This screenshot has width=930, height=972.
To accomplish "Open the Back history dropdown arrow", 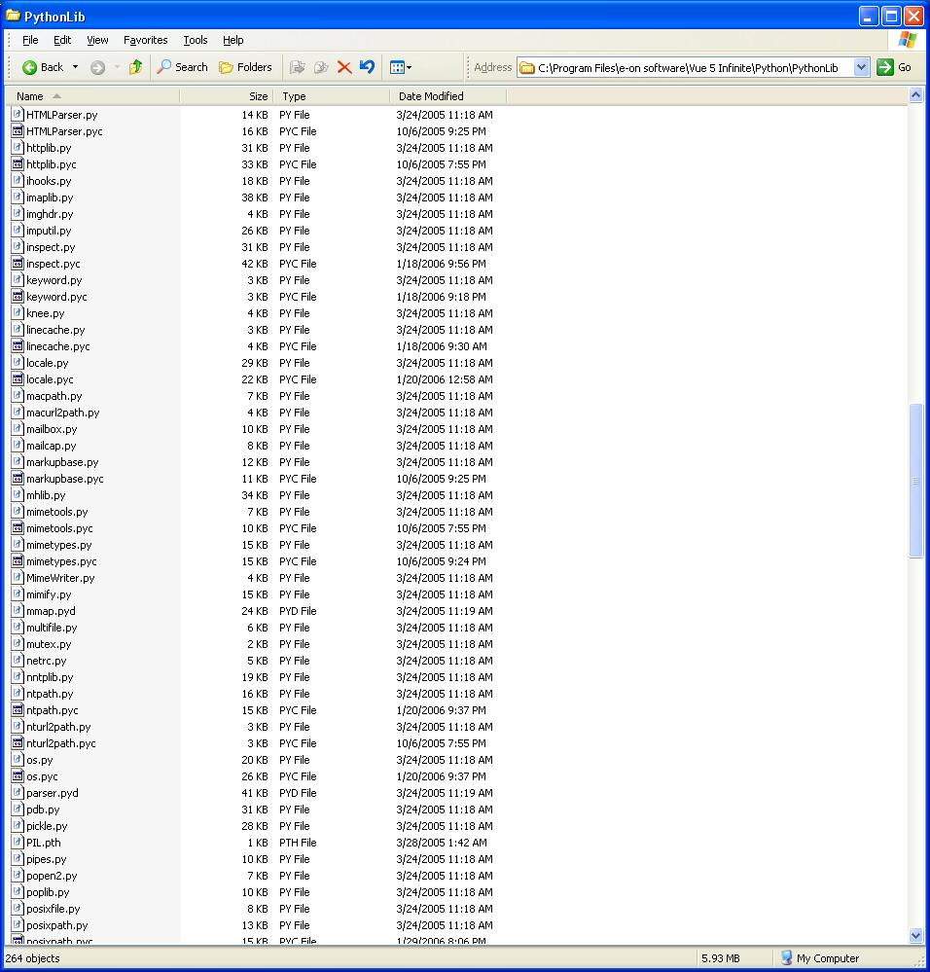I will pos(75,67).
